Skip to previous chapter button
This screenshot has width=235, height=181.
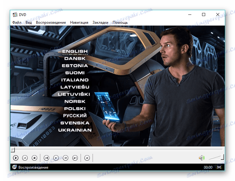coord(46,158)
